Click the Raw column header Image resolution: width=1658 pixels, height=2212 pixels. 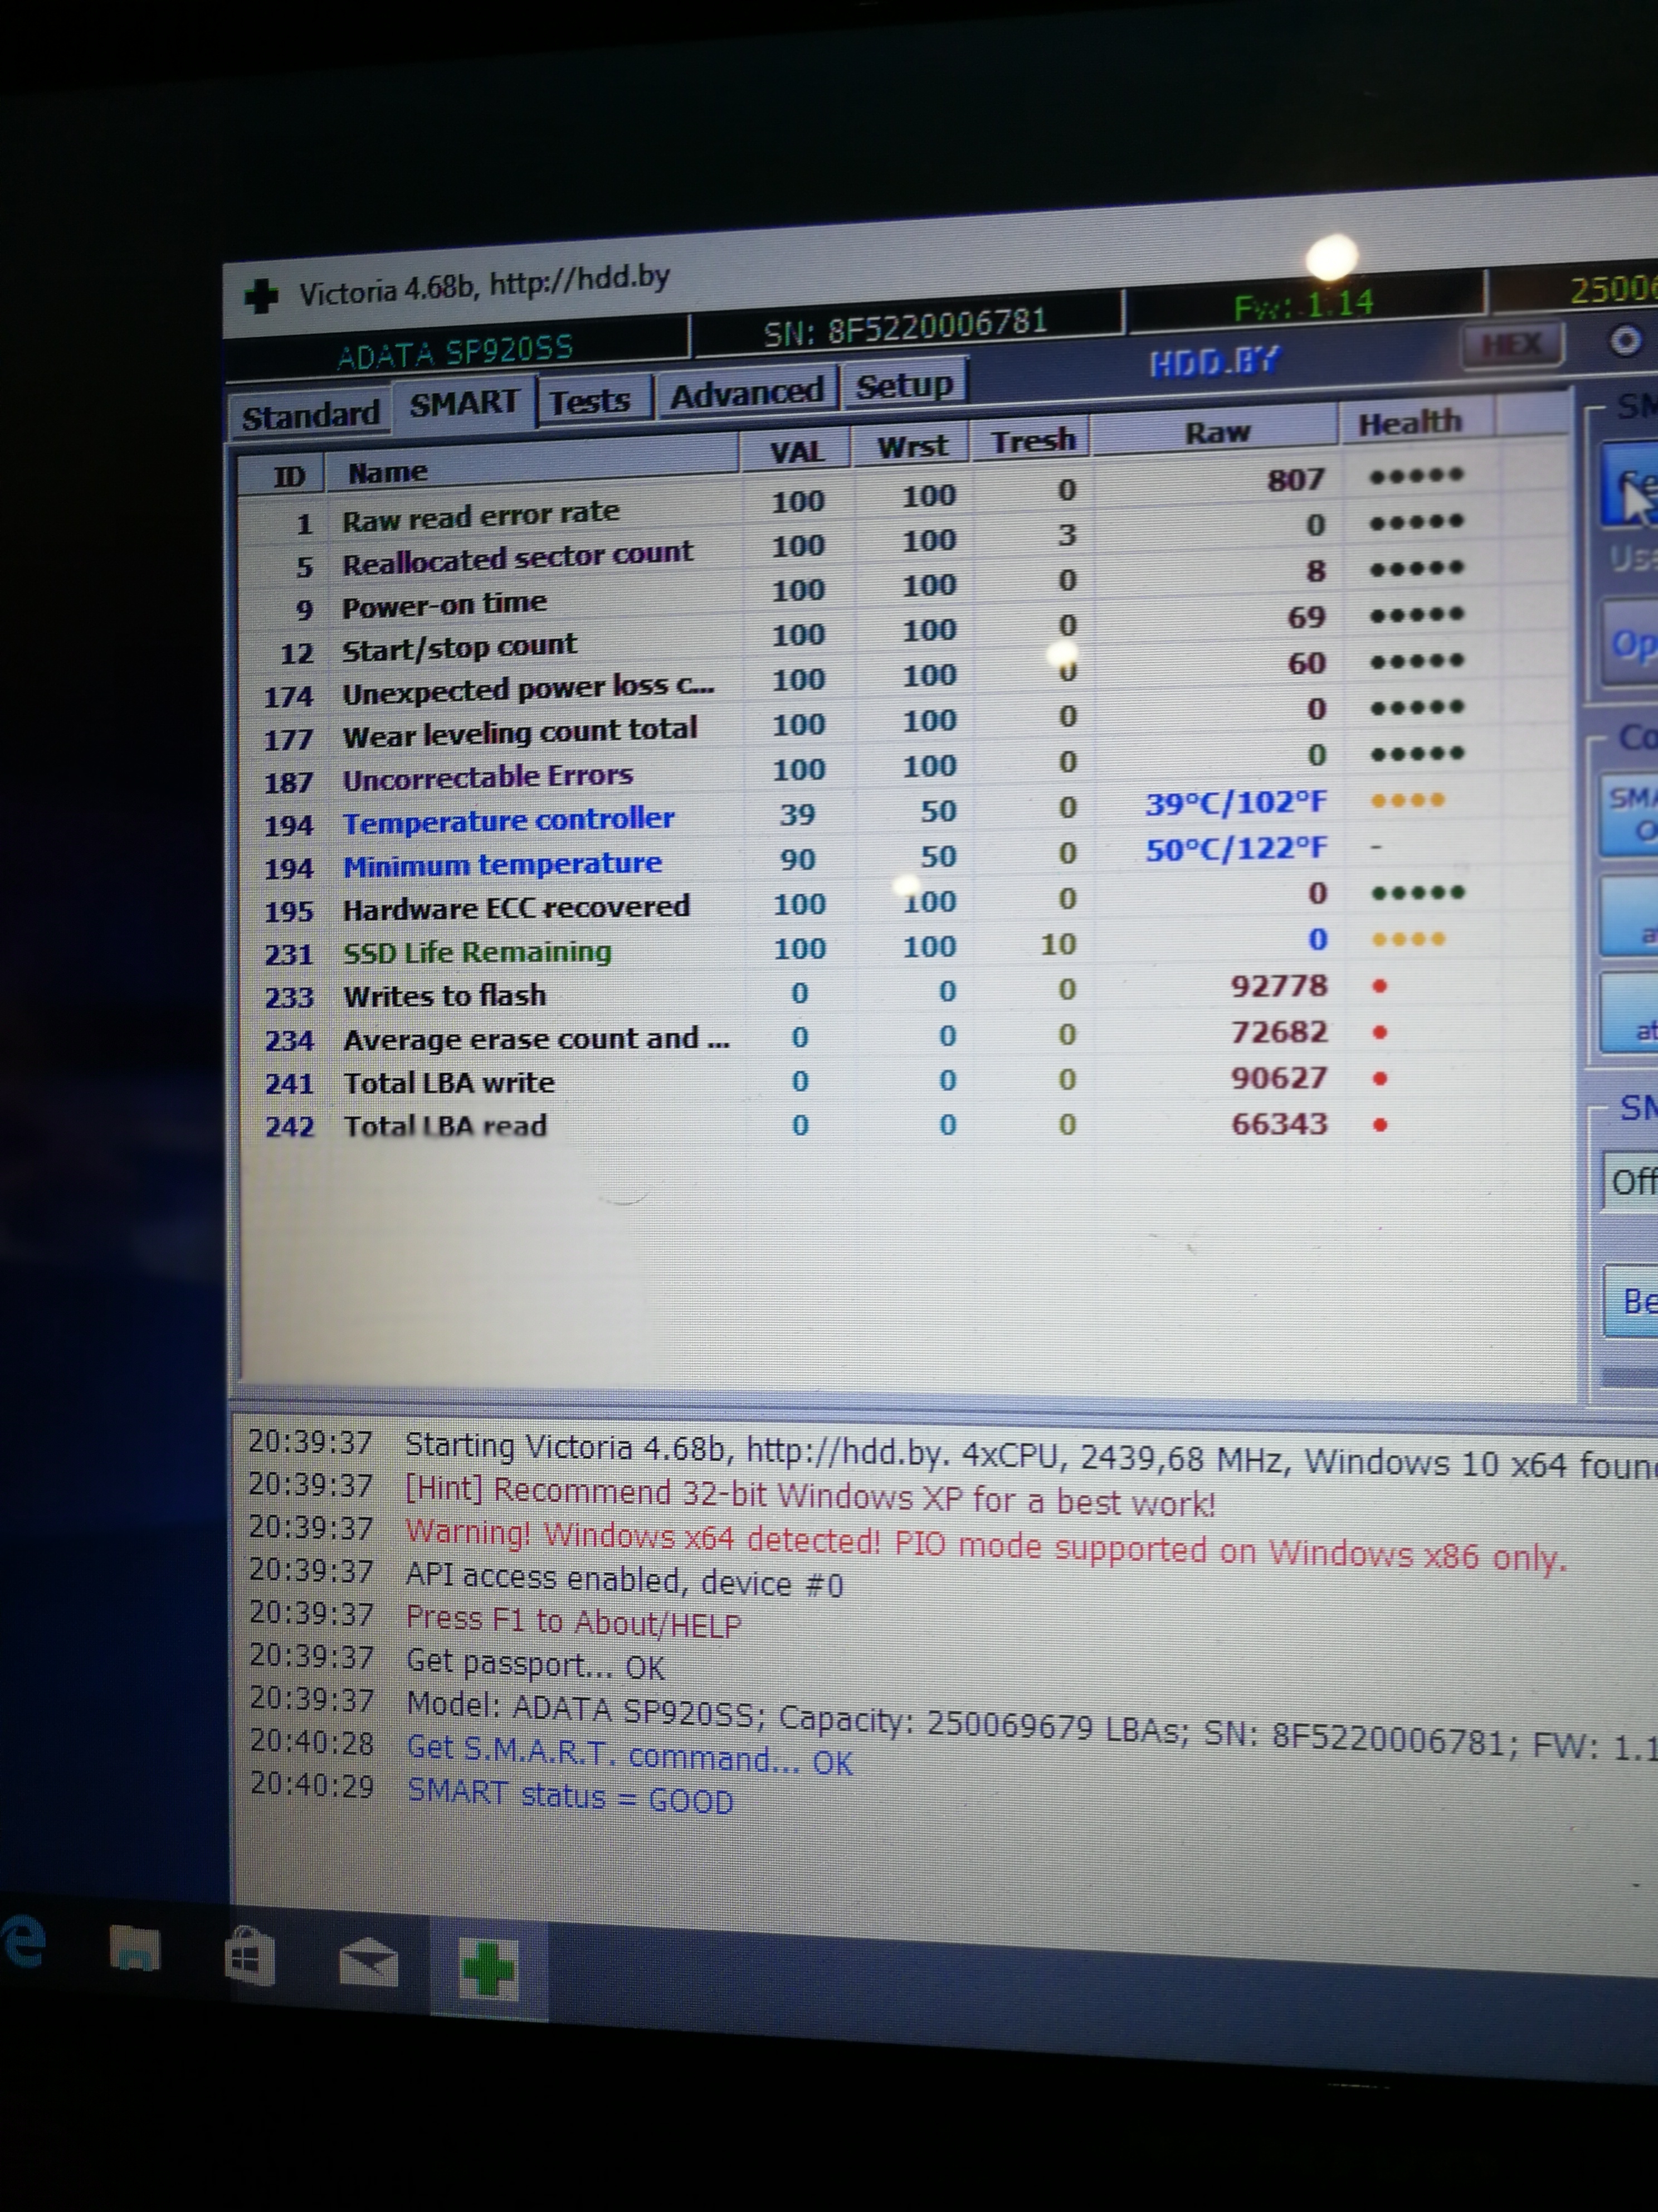pos(1217,432)
